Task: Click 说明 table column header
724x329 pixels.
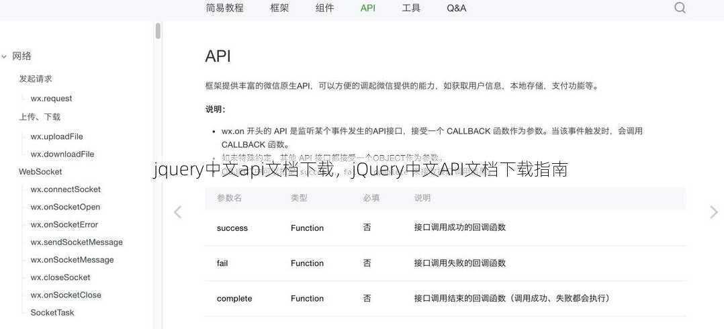Action: click(x=422, y=198)
